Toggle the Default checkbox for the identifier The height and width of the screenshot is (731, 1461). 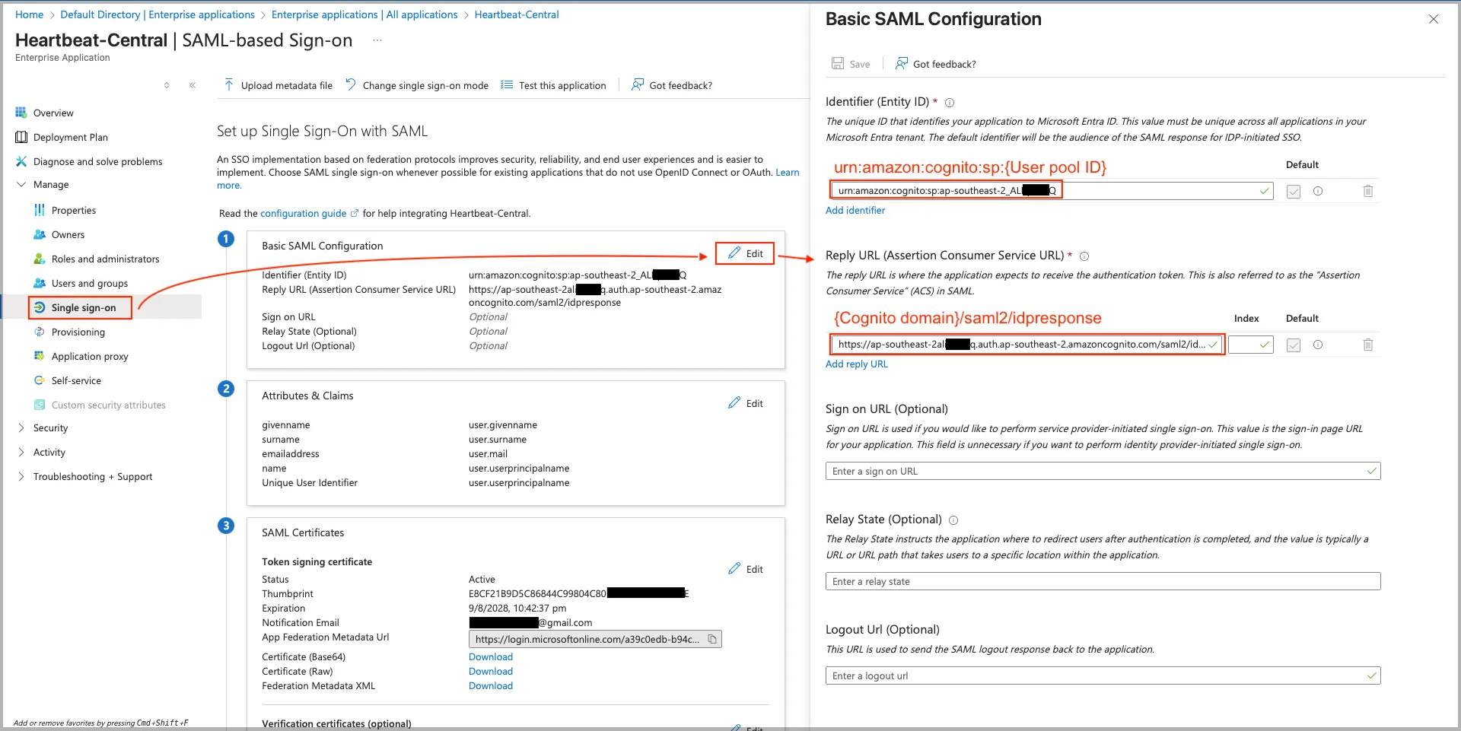point(1293,192)
